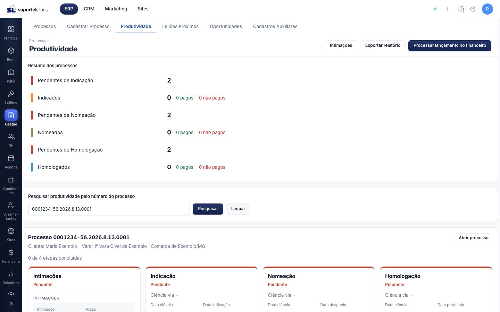Screen dimensions: 500x312
Task: Click the Pendentes de Nomeação label
Action: (67, 115)
